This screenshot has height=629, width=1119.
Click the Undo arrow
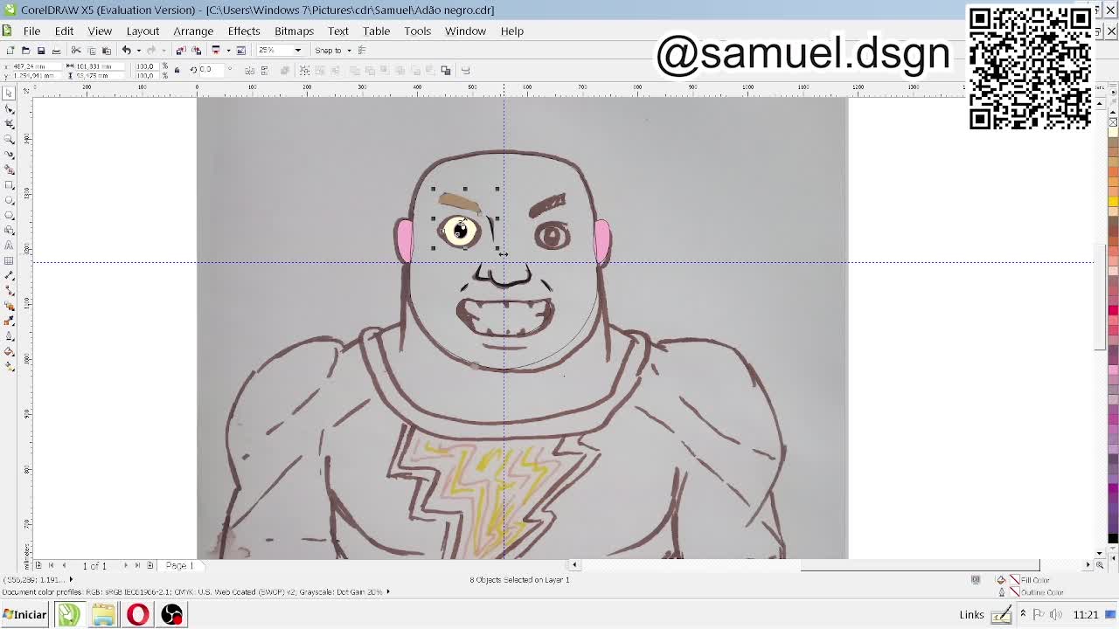click(126, 50)
